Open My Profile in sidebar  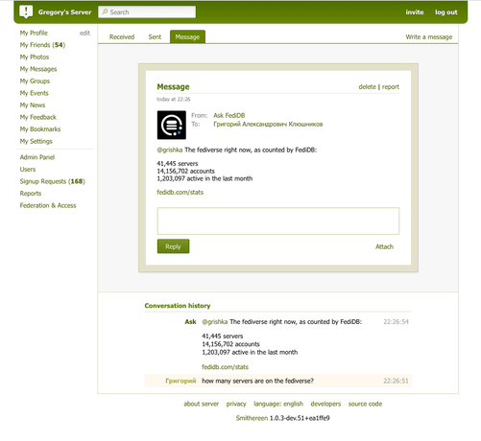[x=34, y=33]
